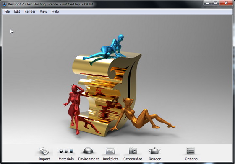Open the Render menu in menu bar
235x164 pixels.
30,11
